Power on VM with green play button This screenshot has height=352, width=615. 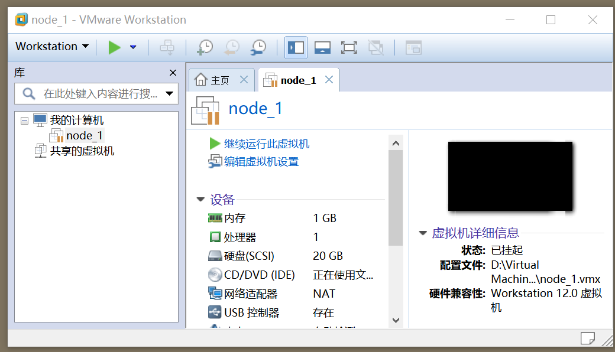pos(114,47)
